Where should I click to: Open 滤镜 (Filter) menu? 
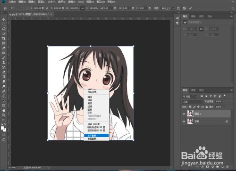72,2
